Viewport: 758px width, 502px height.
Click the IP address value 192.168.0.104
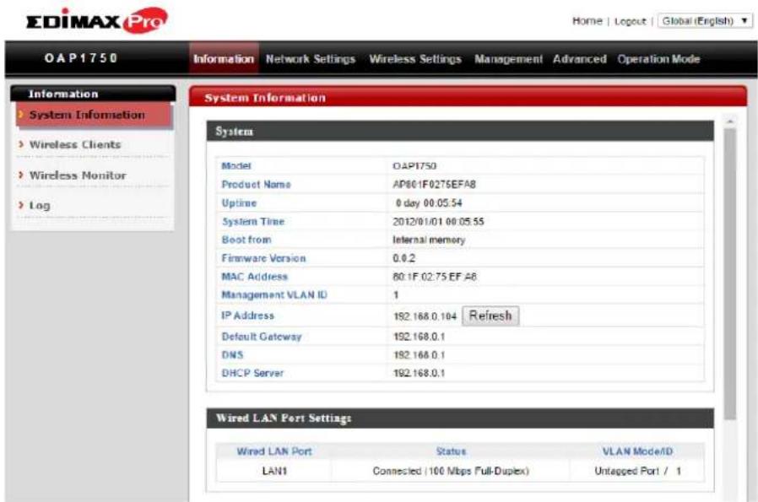pyautogui.click(x=425, y=316)
